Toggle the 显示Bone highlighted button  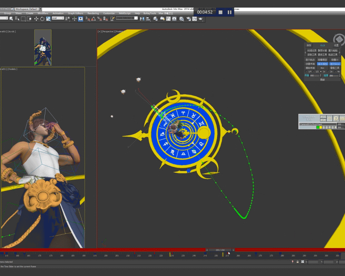335,64
